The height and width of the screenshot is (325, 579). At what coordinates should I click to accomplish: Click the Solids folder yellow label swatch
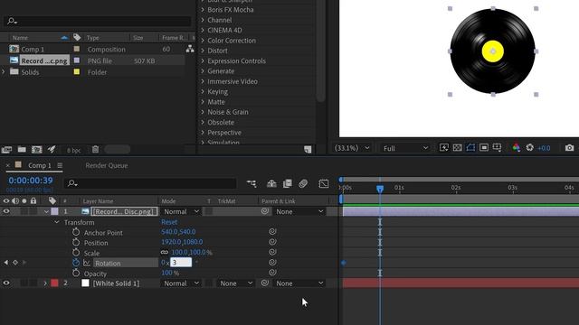pos(77,72)
